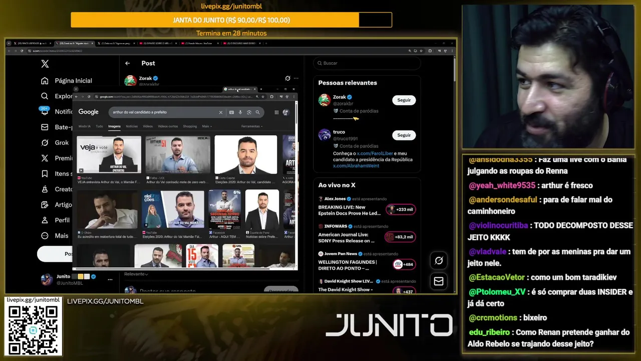Open Grok in the X sidebar
Image resolution: width=641 pixels, height=361 pixels.
[x=56, y=143]
